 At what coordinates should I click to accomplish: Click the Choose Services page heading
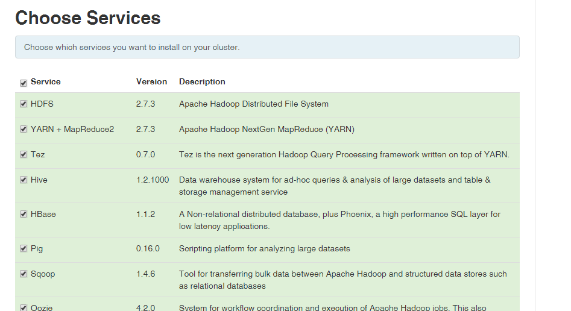tap(88, 17)
